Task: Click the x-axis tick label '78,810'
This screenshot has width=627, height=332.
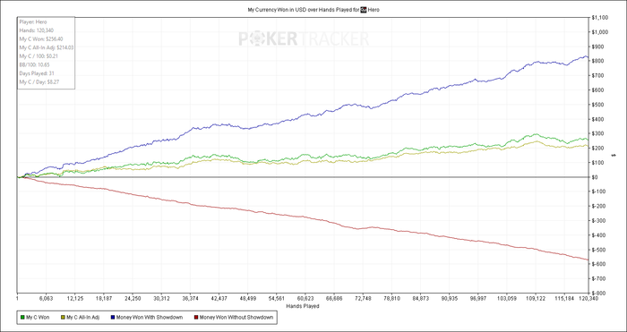Action: 391,298
